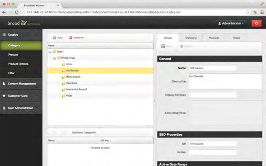Viewport: 266px width, 166px height.
Task: Select the Hot Sauces category row
Action: pos(100,71)
